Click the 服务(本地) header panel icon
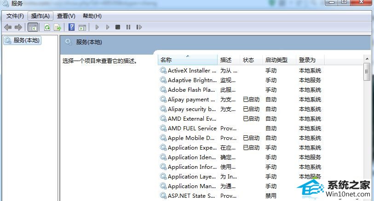Screen dimensions: 374x201 [x=69, y=42]
